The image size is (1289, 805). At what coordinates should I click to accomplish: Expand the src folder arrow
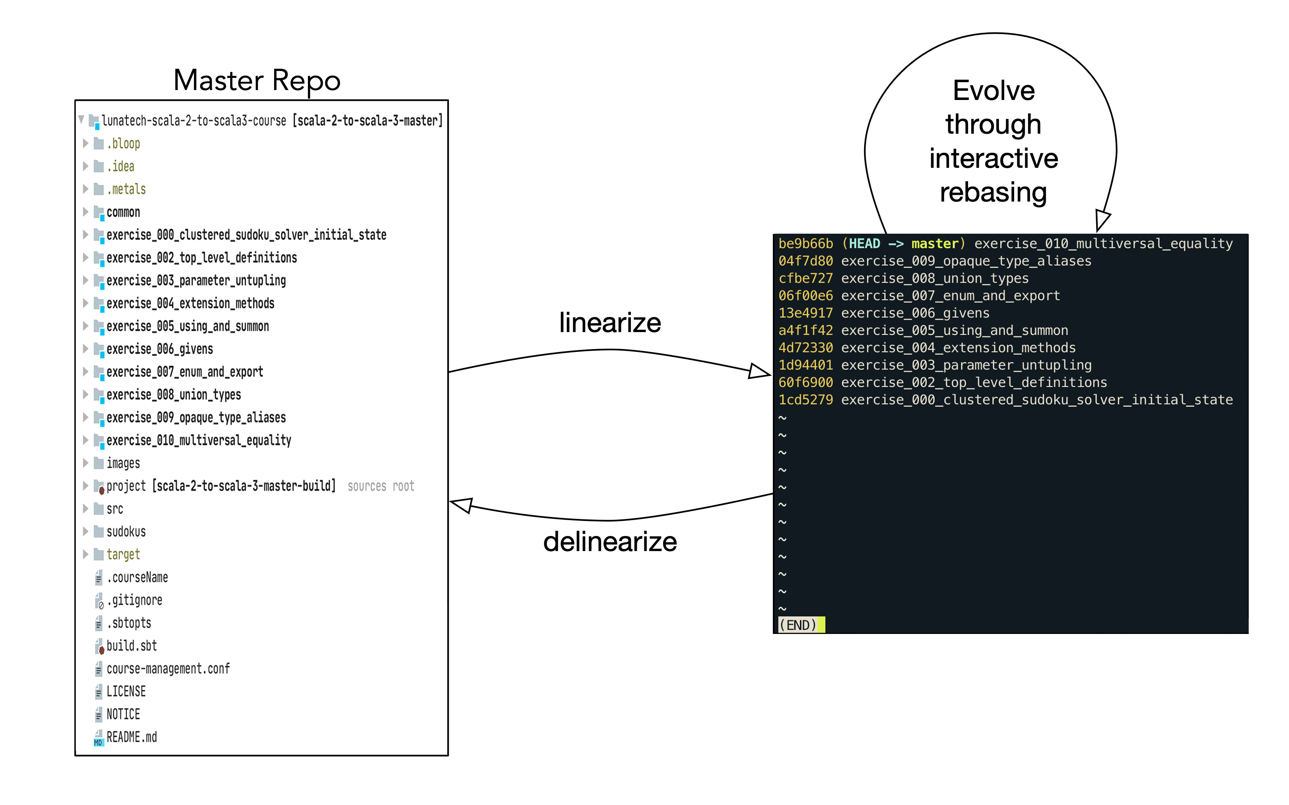tap(85, 509)
